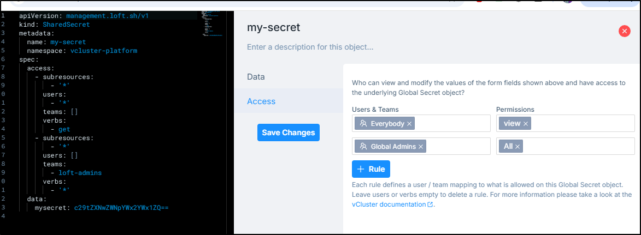
Task: Open Users & Teams field containing Everybody
Action: pos(421,123)
